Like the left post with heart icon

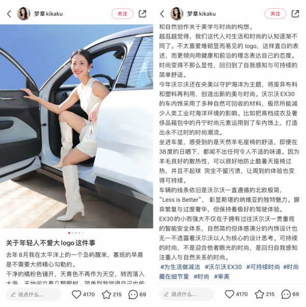coord(76,294)
